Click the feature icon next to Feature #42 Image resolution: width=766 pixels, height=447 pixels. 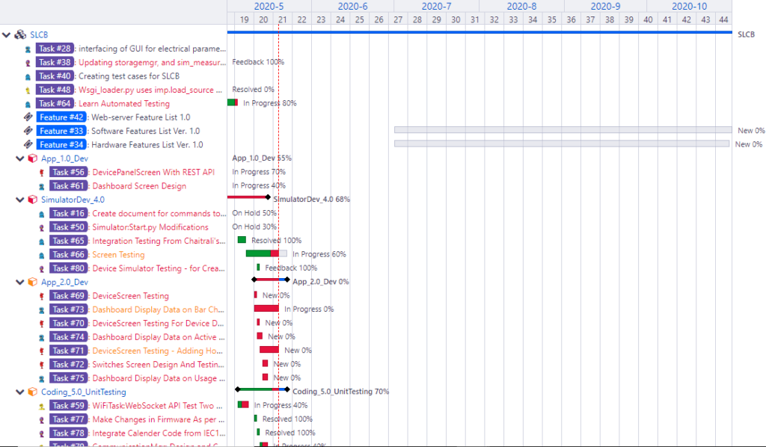28,117
